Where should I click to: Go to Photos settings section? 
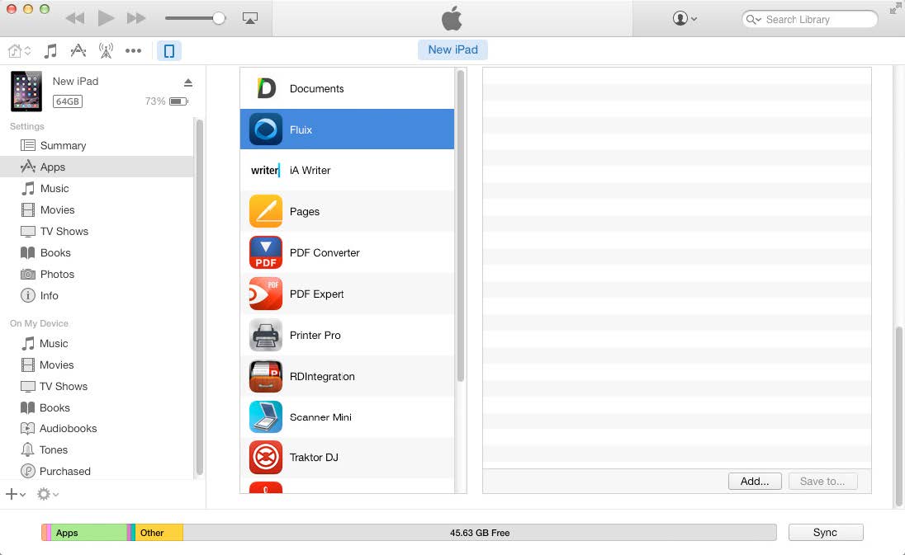coord(57,275)
